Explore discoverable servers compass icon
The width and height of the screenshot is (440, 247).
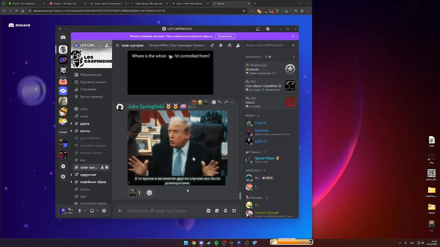coord(63,177)
